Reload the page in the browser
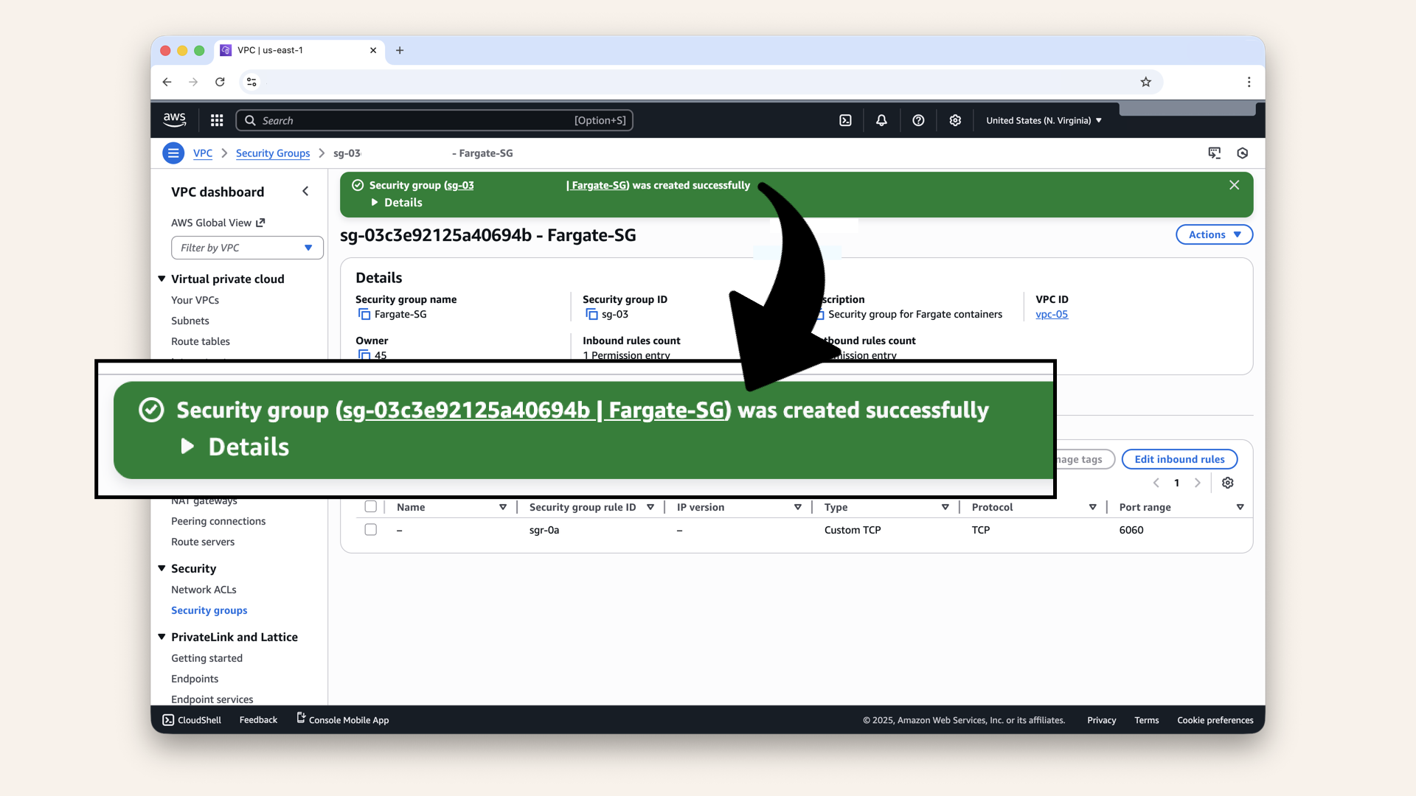Image resolution: width=1416 pixels, height=796 pixels. click(220, 82)
